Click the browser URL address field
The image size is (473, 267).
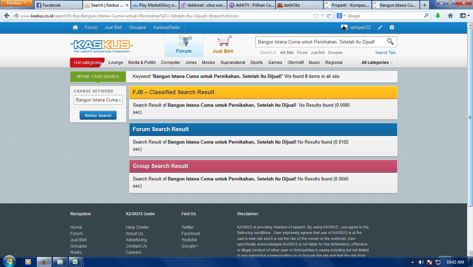click(166, 16)
